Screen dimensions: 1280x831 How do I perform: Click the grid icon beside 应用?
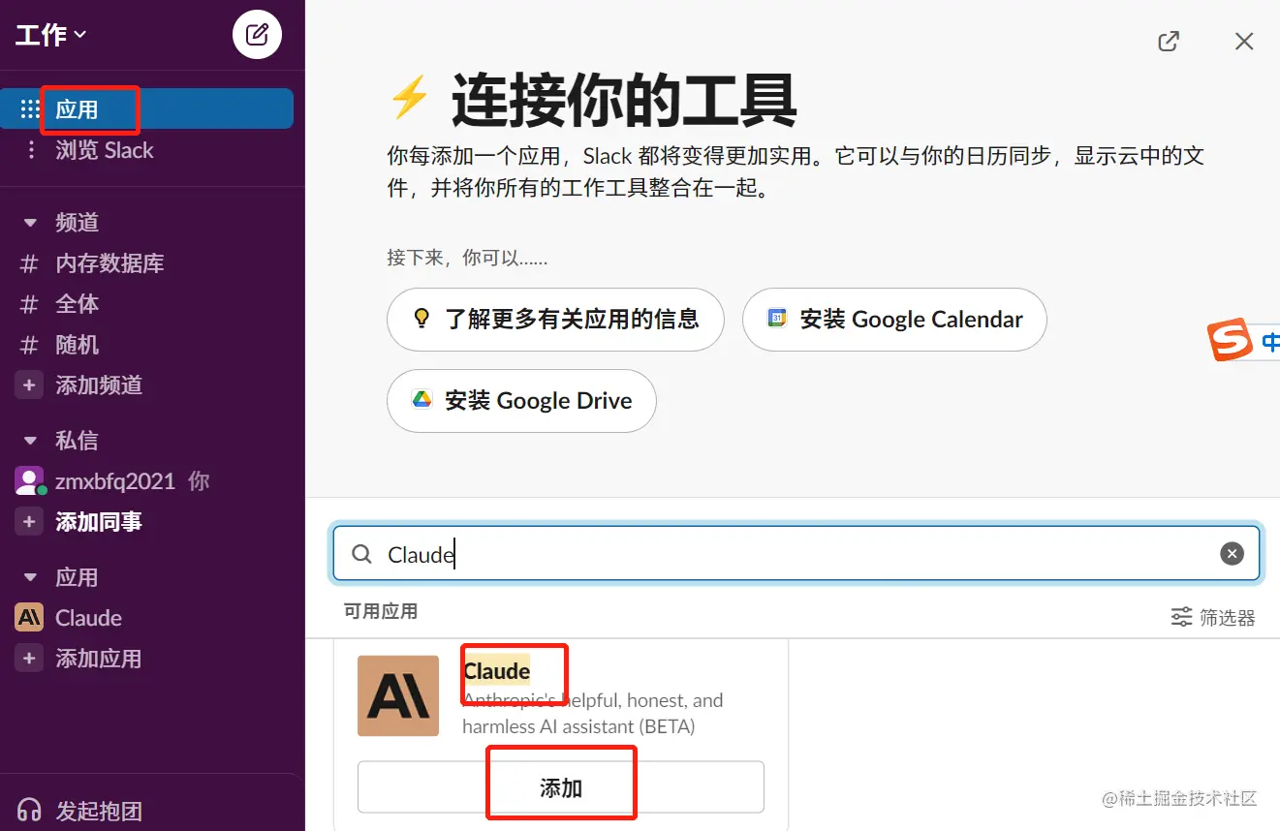[x=29, y=108]
